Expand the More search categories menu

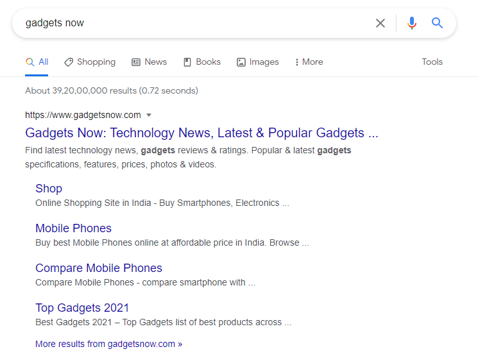309,62
